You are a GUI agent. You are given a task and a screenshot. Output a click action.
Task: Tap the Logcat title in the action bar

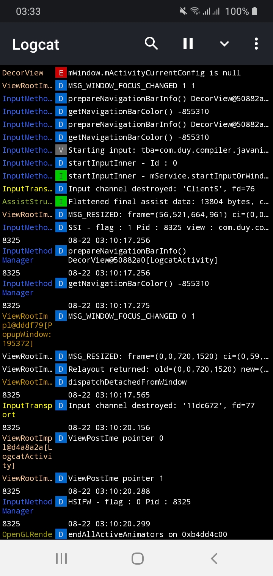[x=35, y=44]
